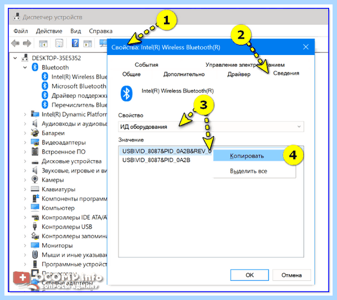Click the Компьютер monitor icon

point(35,208)
